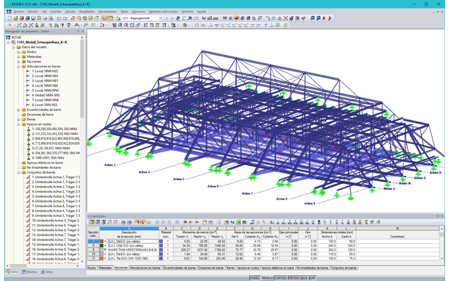Open a file using the folder icon
This screenshot has height=281, width=449.
[16, 18]
